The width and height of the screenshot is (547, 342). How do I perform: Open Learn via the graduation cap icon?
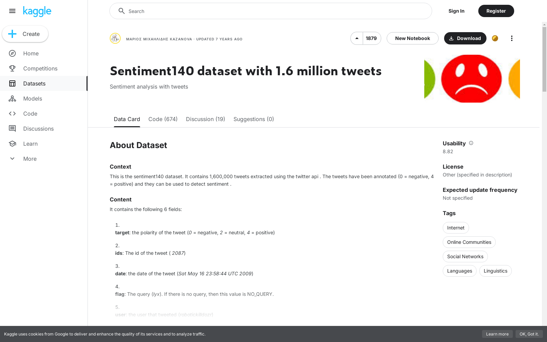tap(12, 144)
